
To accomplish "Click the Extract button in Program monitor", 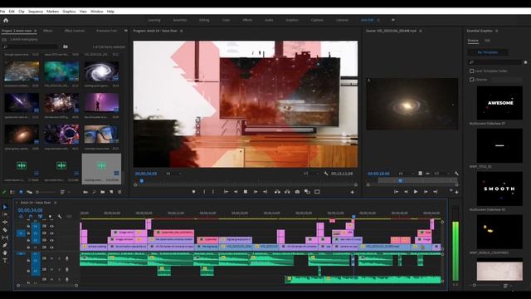I will (x=287, y=192).
